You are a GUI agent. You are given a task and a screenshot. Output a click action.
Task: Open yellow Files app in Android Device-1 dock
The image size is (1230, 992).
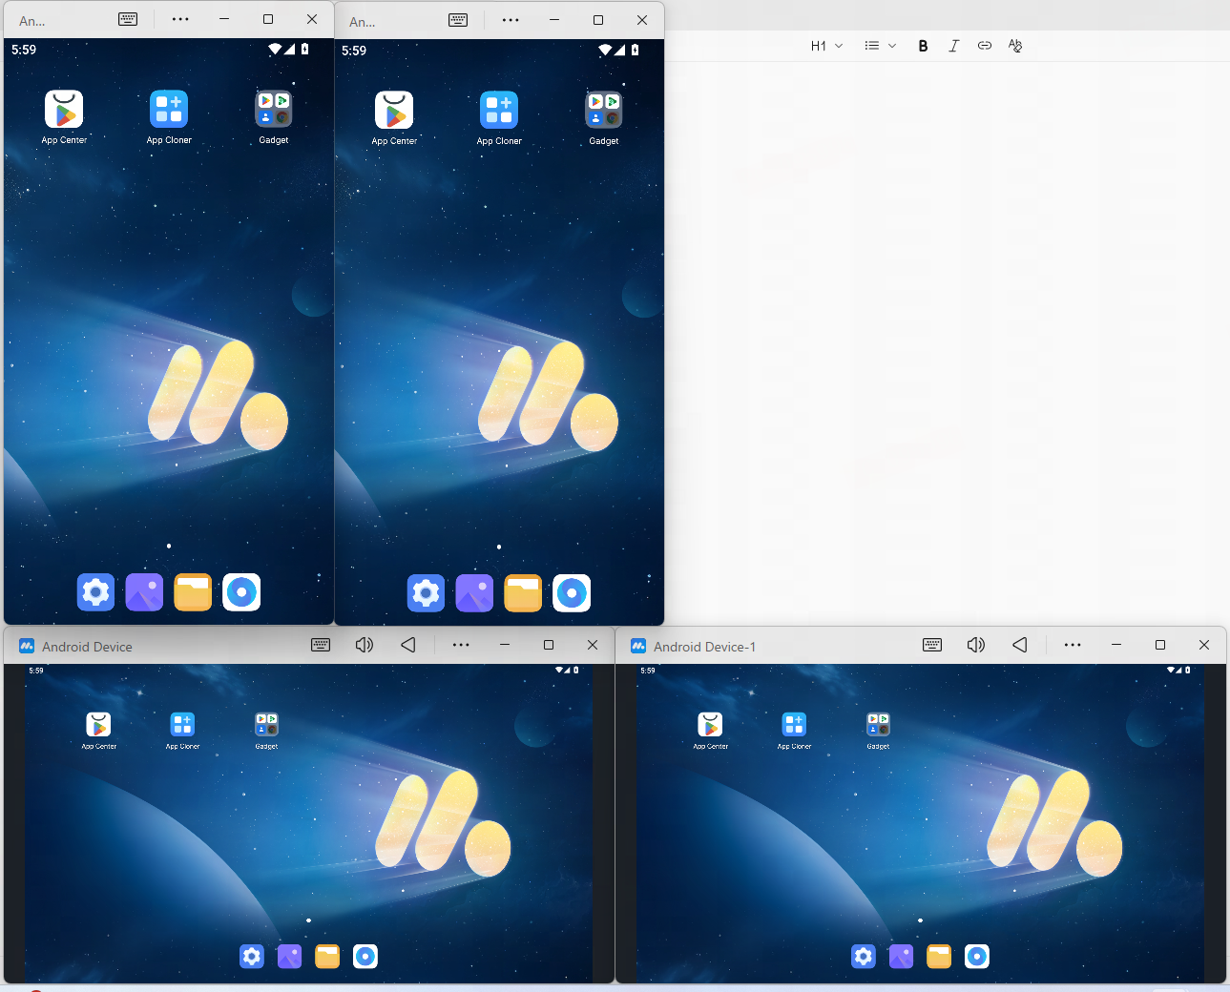point(939,956)
